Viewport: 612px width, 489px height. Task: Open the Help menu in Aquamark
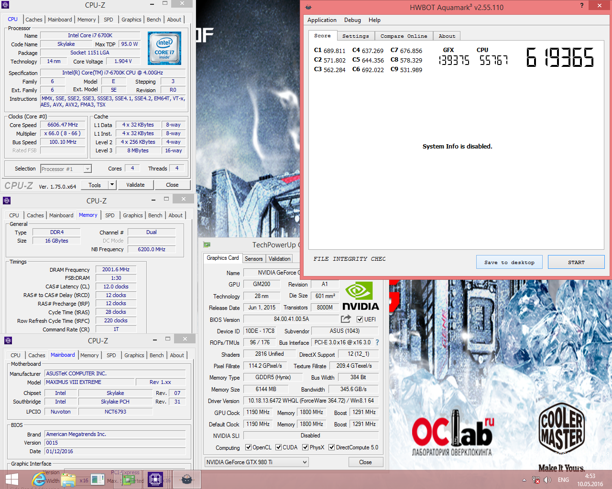point(374,20)
